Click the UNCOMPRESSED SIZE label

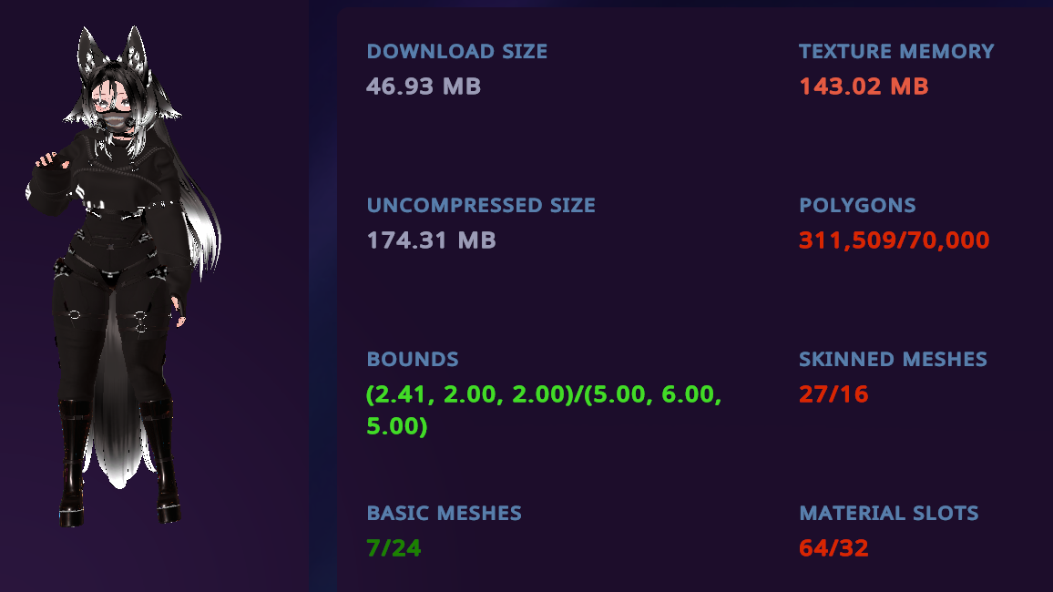point(481,206)
